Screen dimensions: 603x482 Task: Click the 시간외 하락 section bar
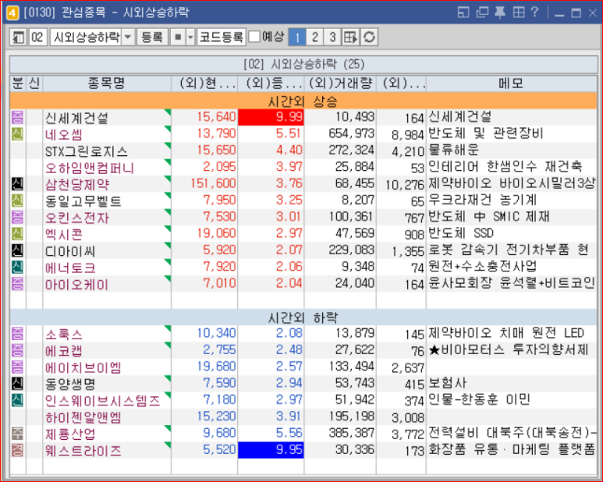pyautogui.click(x=303, y=317)
